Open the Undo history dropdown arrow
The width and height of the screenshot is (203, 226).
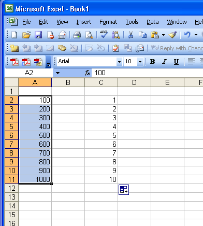[x=196, y=35]
